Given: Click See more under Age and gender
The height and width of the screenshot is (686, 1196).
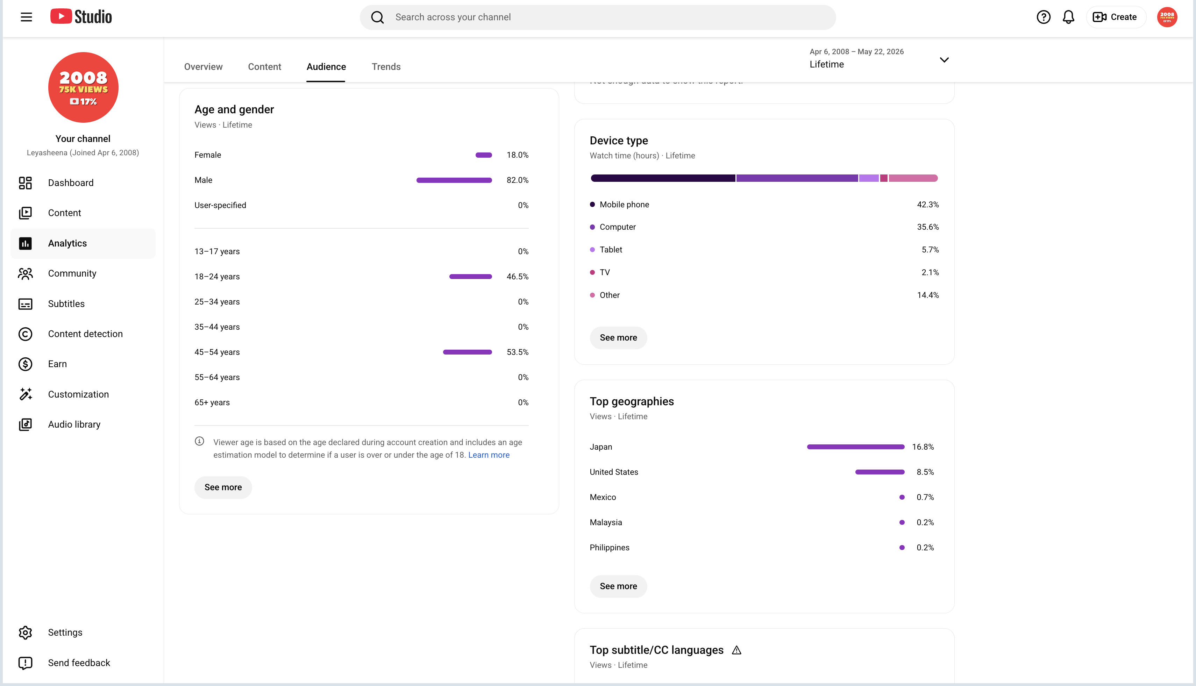Looking at the screenshot, I should tap(223, 487).
